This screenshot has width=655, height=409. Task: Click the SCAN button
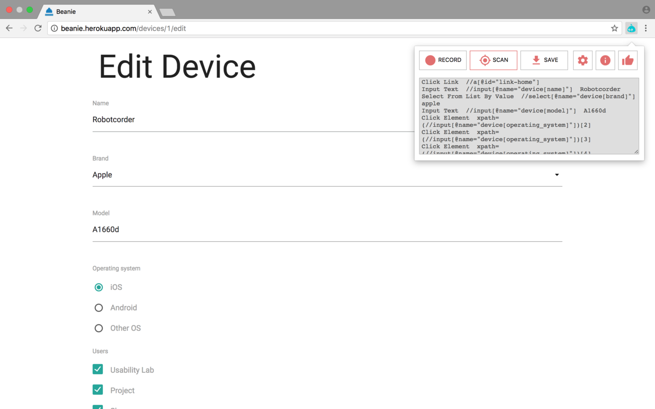pos(493,60)
